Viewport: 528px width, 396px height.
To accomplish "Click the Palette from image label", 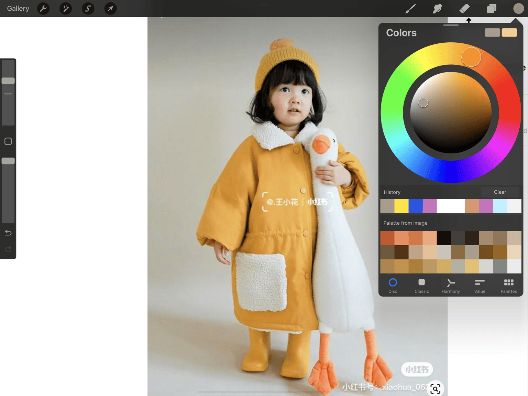I will (x=405, y=223).
